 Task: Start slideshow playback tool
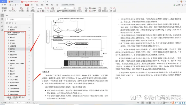point(28,9)
